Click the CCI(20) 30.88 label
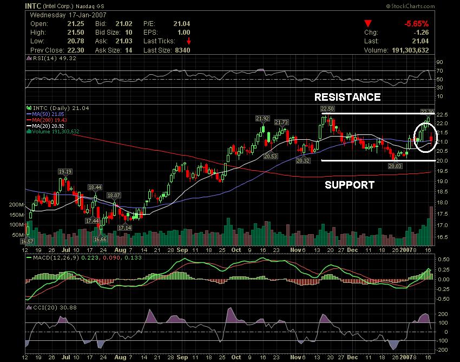The width and height of the screenshot is (460, 362). [55, 307]
